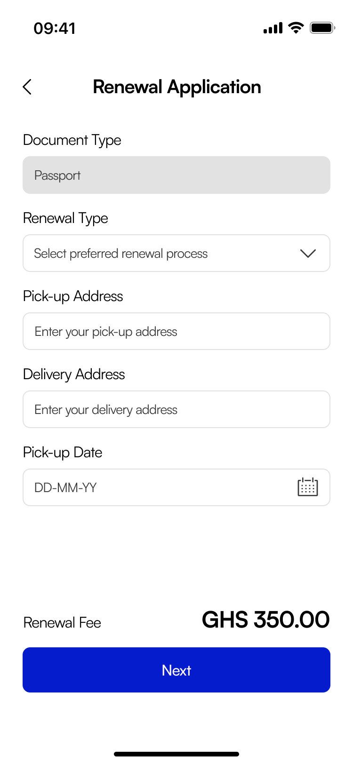This screenshot has width=353, height=764.
Task: Click the Renewal Application page title
Action: pos(177,87)
